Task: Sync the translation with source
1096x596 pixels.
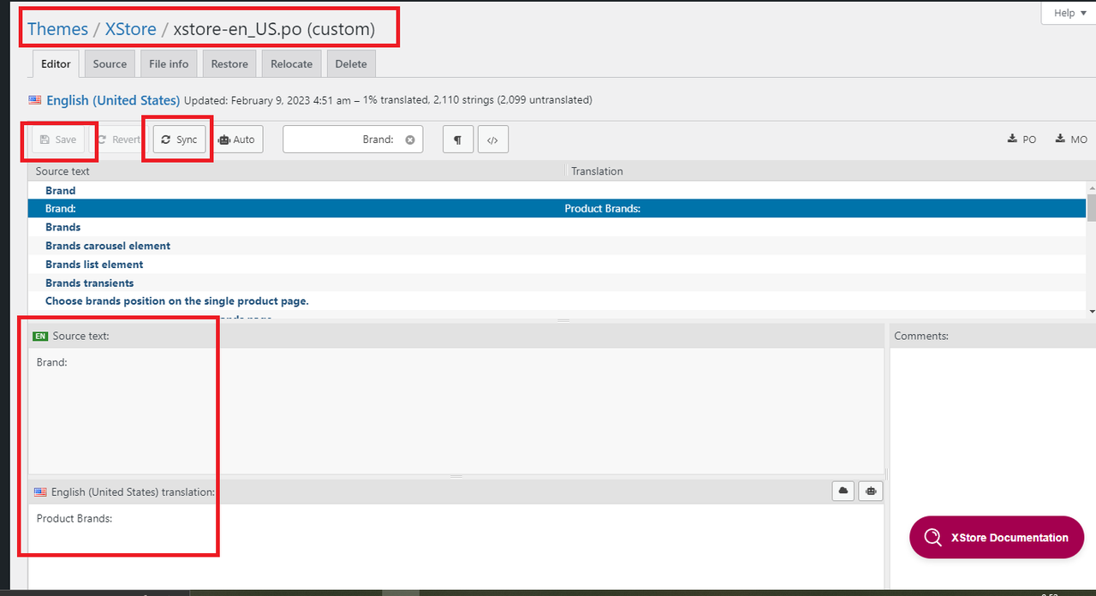Action: 180,140
